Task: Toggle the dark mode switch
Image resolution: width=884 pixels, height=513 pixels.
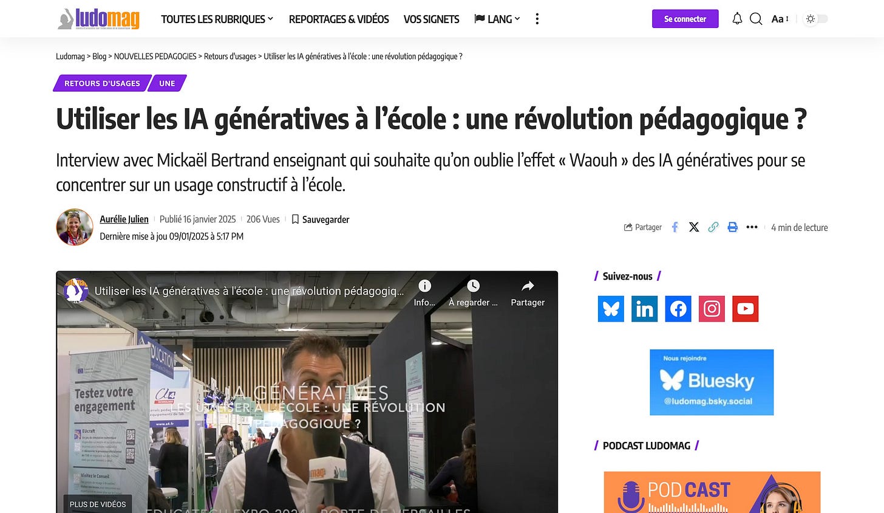Action: coord(816,19)
